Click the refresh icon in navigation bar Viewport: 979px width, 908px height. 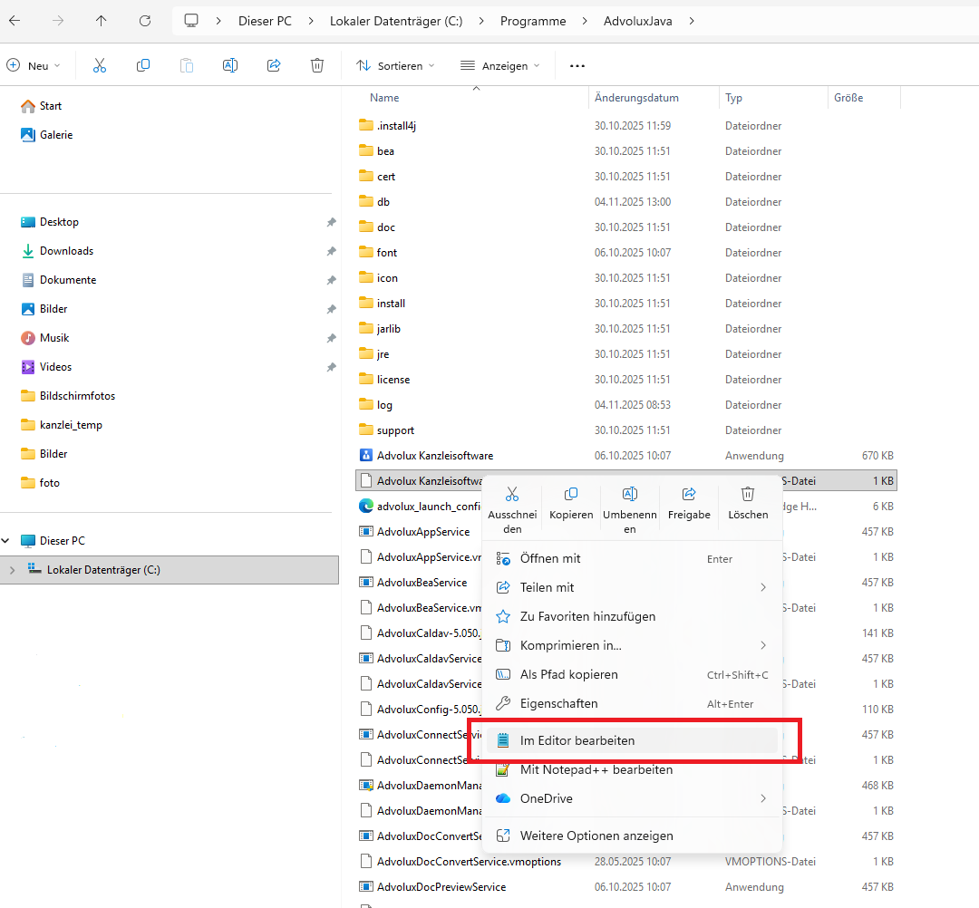145,21
